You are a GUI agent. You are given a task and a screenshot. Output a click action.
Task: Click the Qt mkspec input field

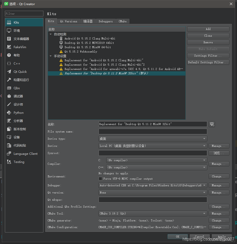click(x=153, y=200)
